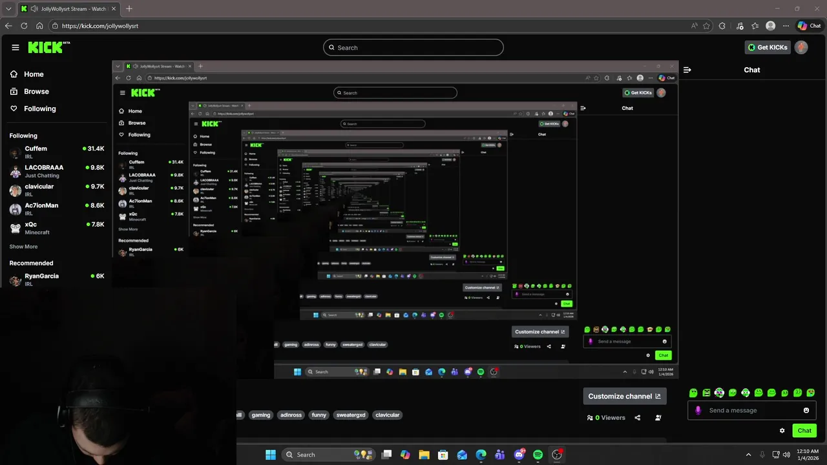Click the adinross tag
Image resolution: width=827 pixels, height=465 pixels.
[291, 415]
